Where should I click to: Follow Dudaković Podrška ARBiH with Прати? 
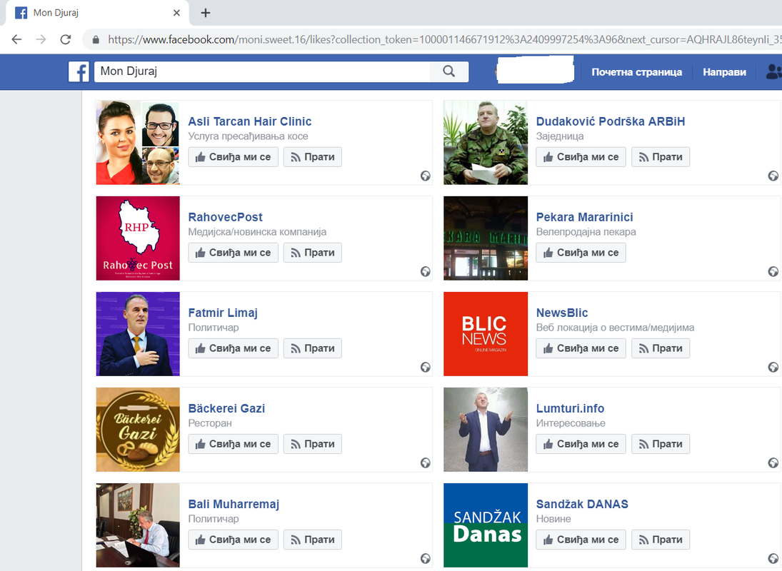661,157
